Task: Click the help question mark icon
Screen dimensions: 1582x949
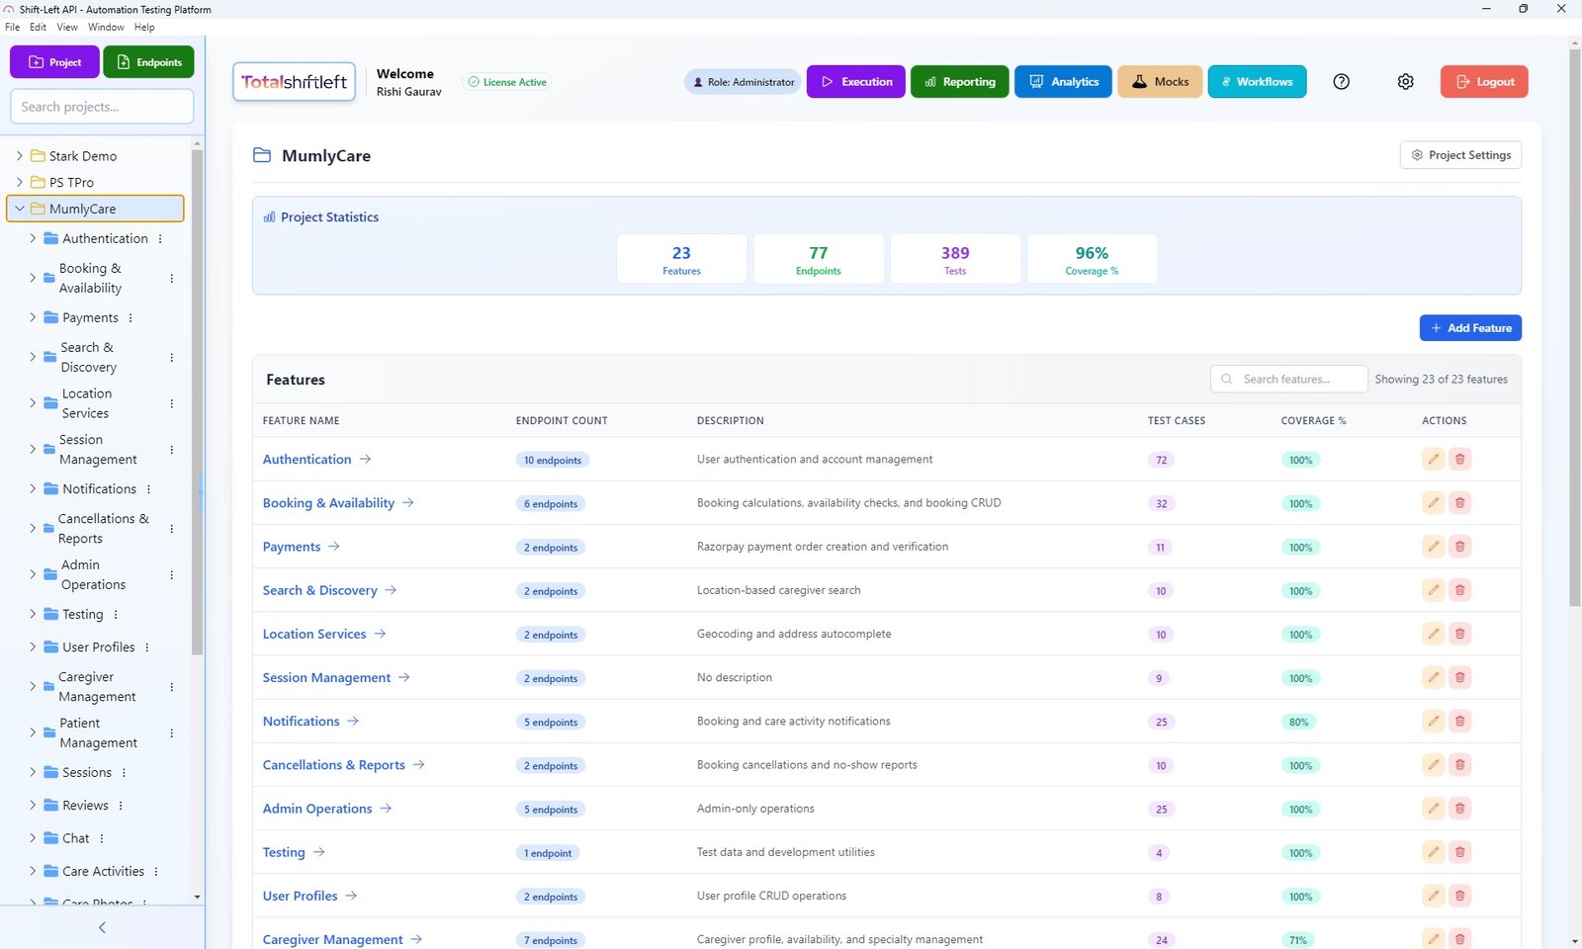Action: click(1341, 82)
